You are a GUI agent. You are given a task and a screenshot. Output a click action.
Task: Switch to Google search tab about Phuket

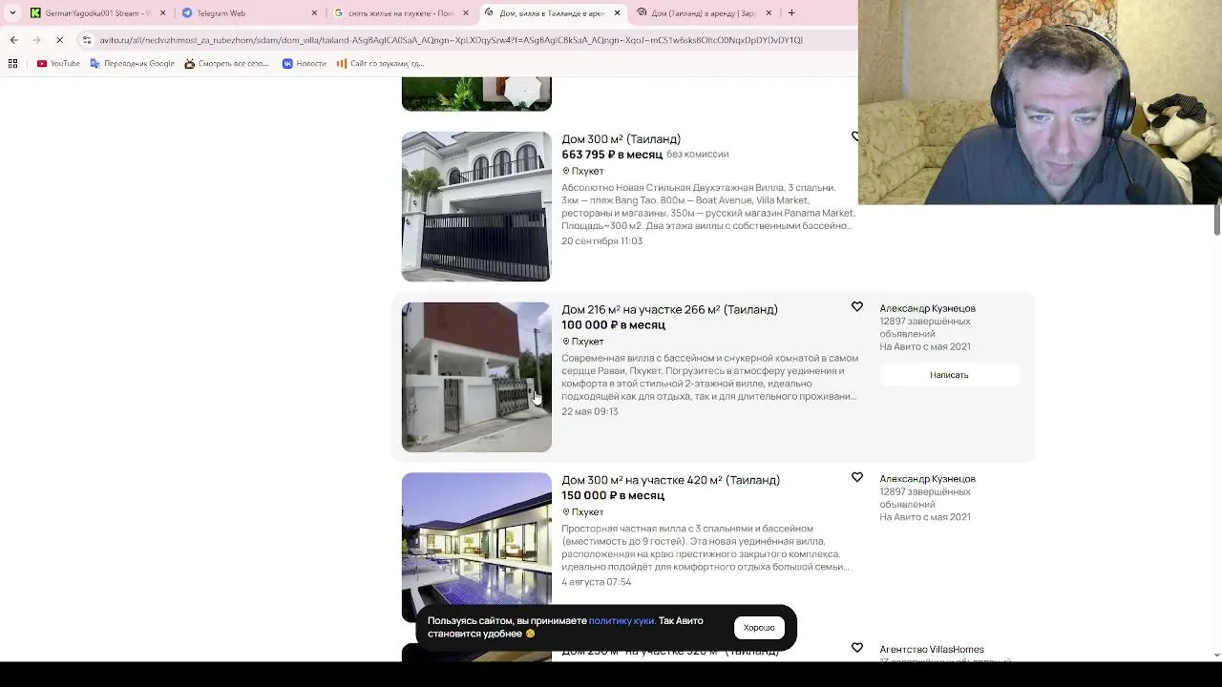tap(401, 13)
